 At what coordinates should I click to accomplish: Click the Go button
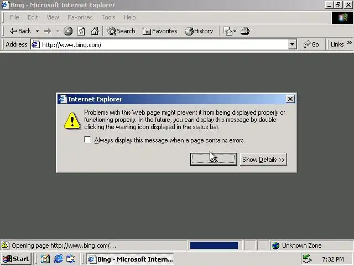(x=311, y=44)
